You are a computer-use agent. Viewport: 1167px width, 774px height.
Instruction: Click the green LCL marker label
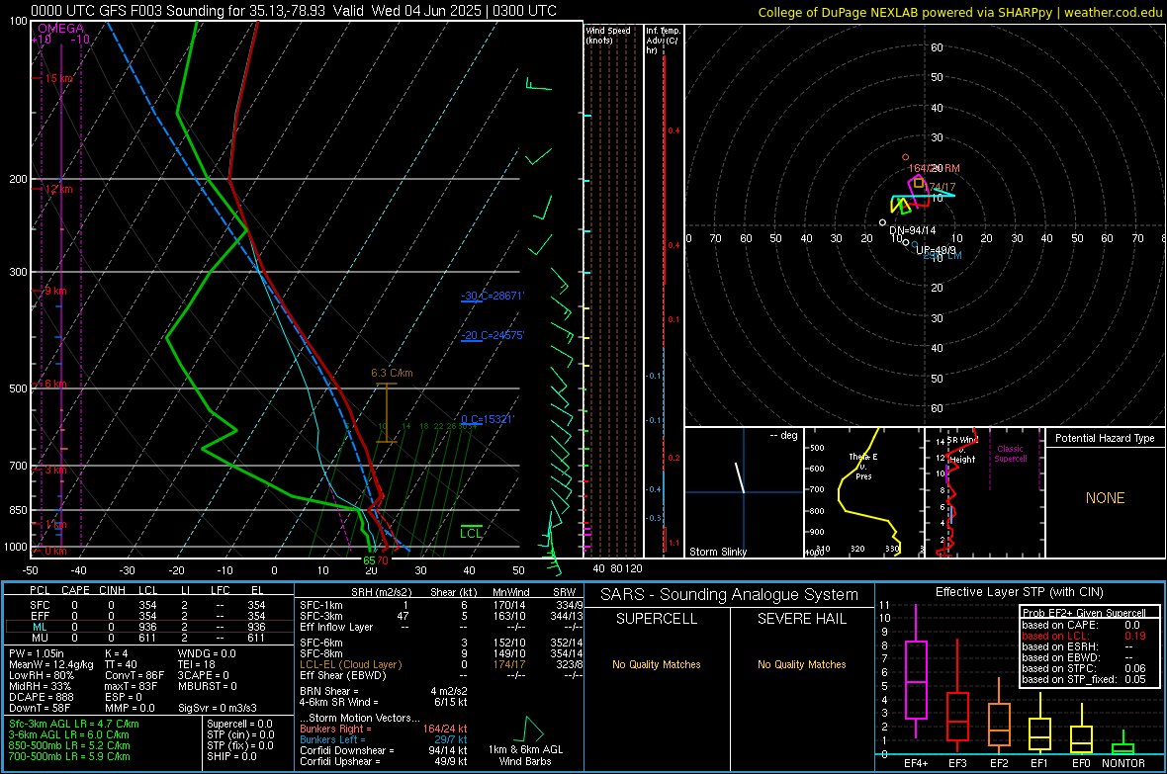tap(471, 533)
